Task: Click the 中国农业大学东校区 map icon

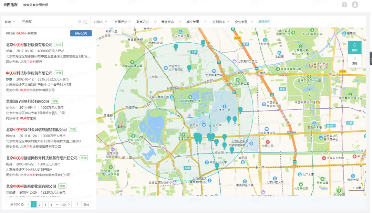Action: (264, 104)
